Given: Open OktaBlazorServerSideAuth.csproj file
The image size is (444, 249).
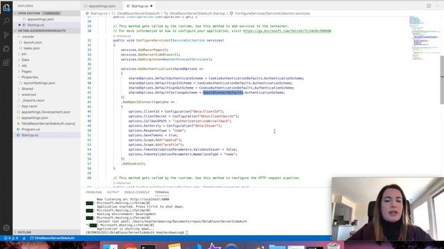Looking at the screenshot, I should [x=48, y=124].
